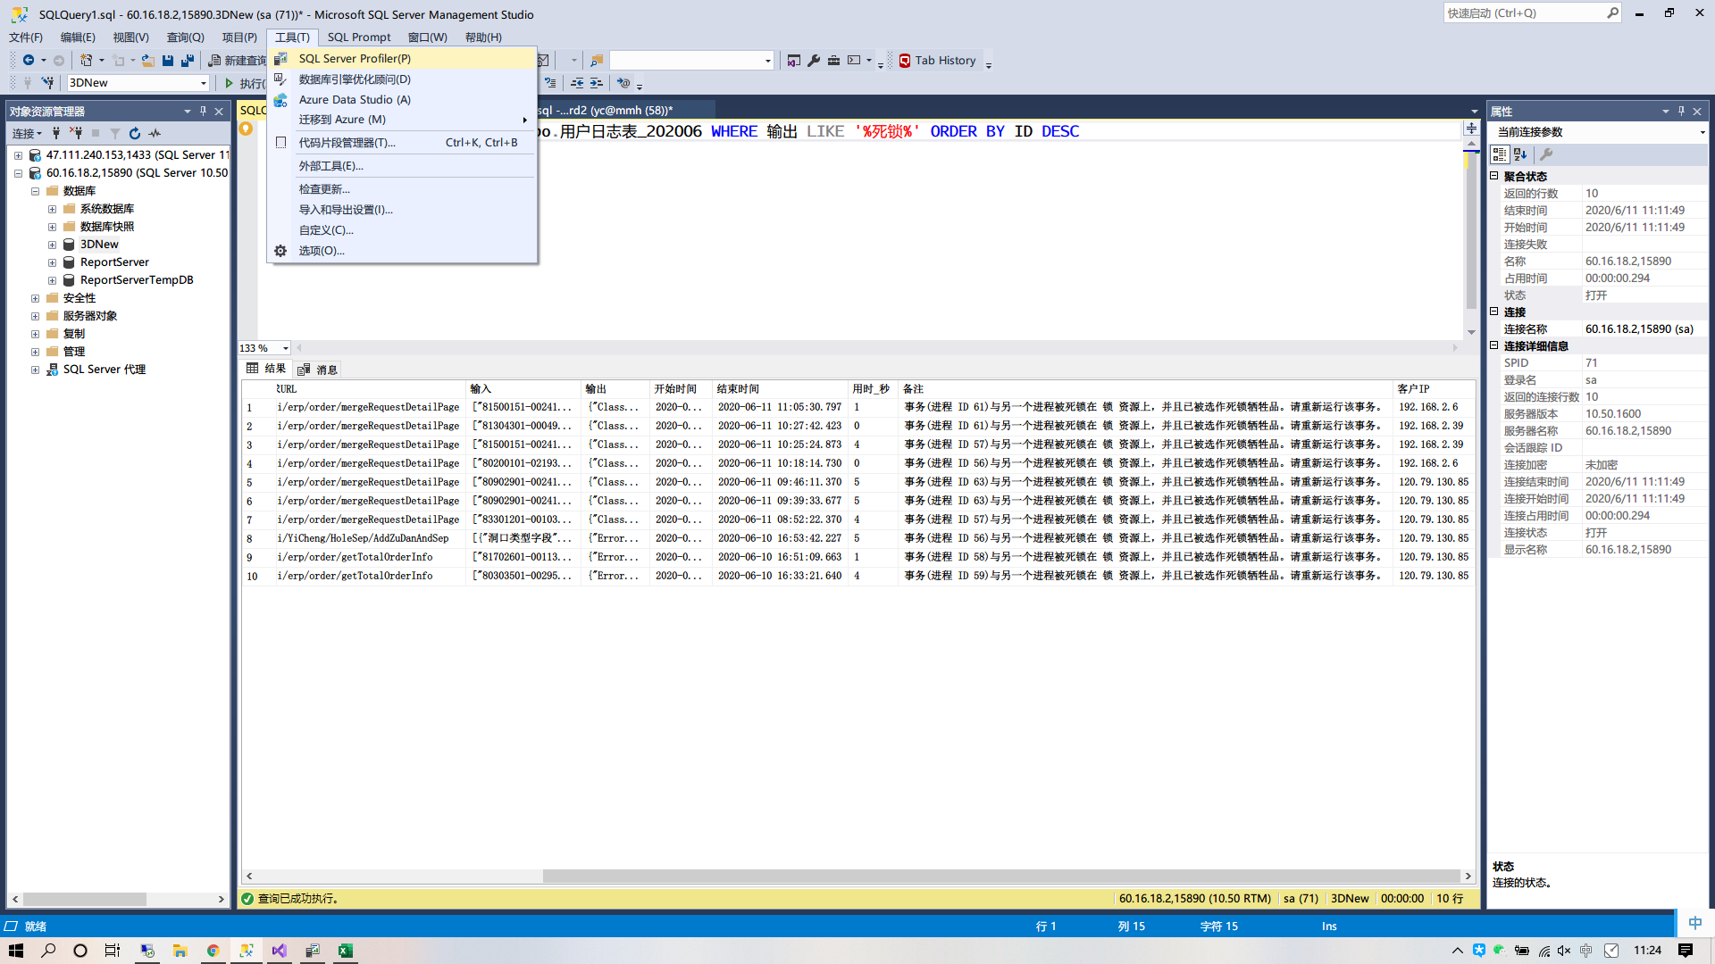1715x964 pixels.
Task: Click the Connect plug icon in Object Explorer
Action: click(x=56, y=133)
